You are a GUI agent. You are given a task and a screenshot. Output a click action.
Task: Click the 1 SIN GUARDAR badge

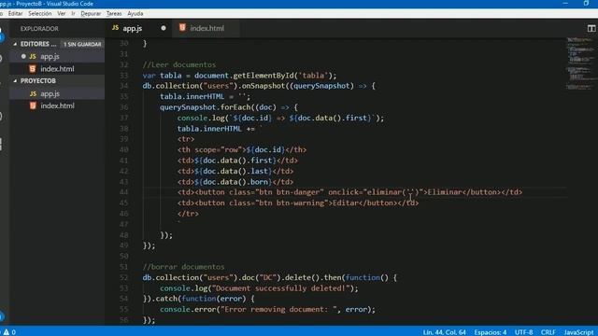tap(82, 44)
